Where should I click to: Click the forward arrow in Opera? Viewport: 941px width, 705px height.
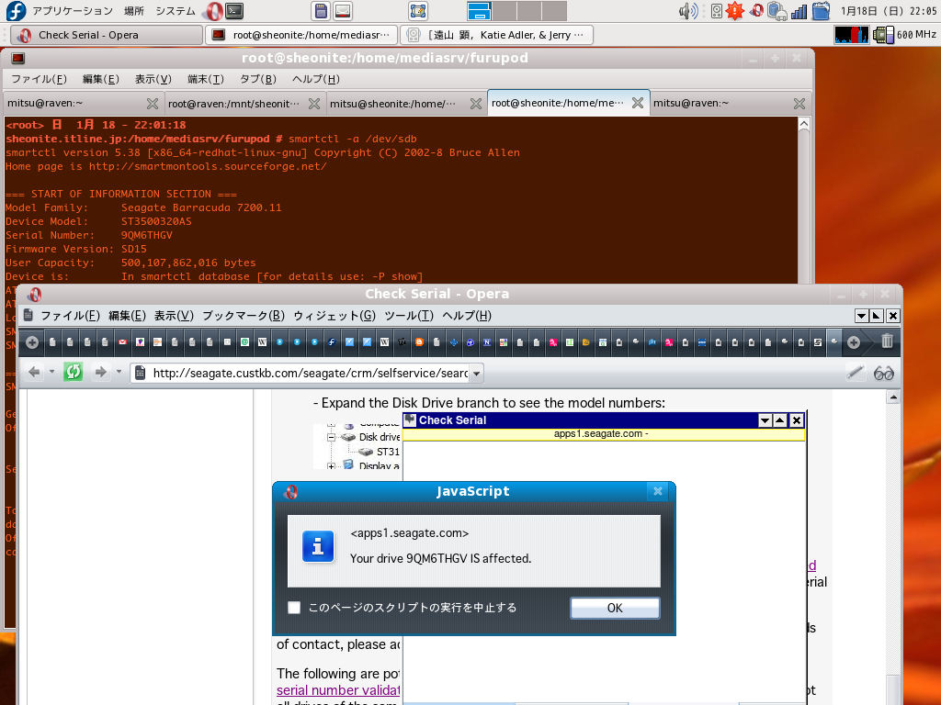(x=101, y=372)
